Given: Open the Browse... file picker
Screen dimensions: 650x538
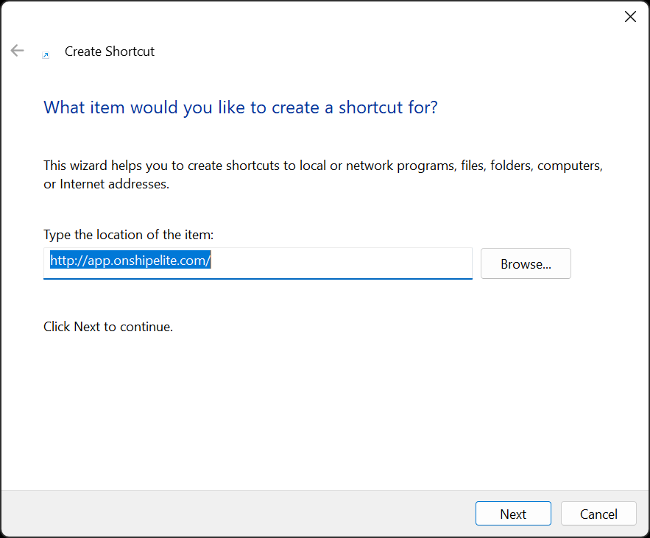Looking at the screenshot, I should pos(526,263).
